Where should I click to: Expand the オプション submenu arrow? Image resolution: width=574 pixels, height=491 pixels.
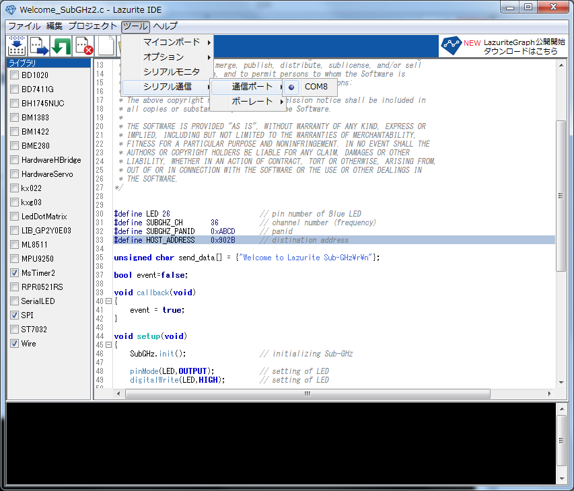[x=209, y=57]
